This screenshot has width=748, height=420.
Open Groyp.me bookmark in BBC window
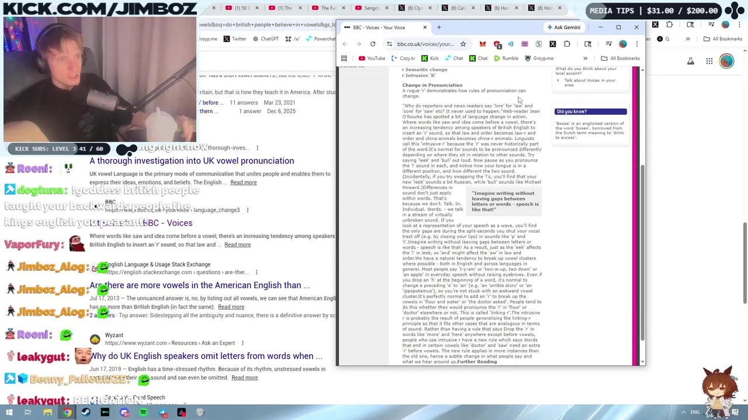click(539, 58)
